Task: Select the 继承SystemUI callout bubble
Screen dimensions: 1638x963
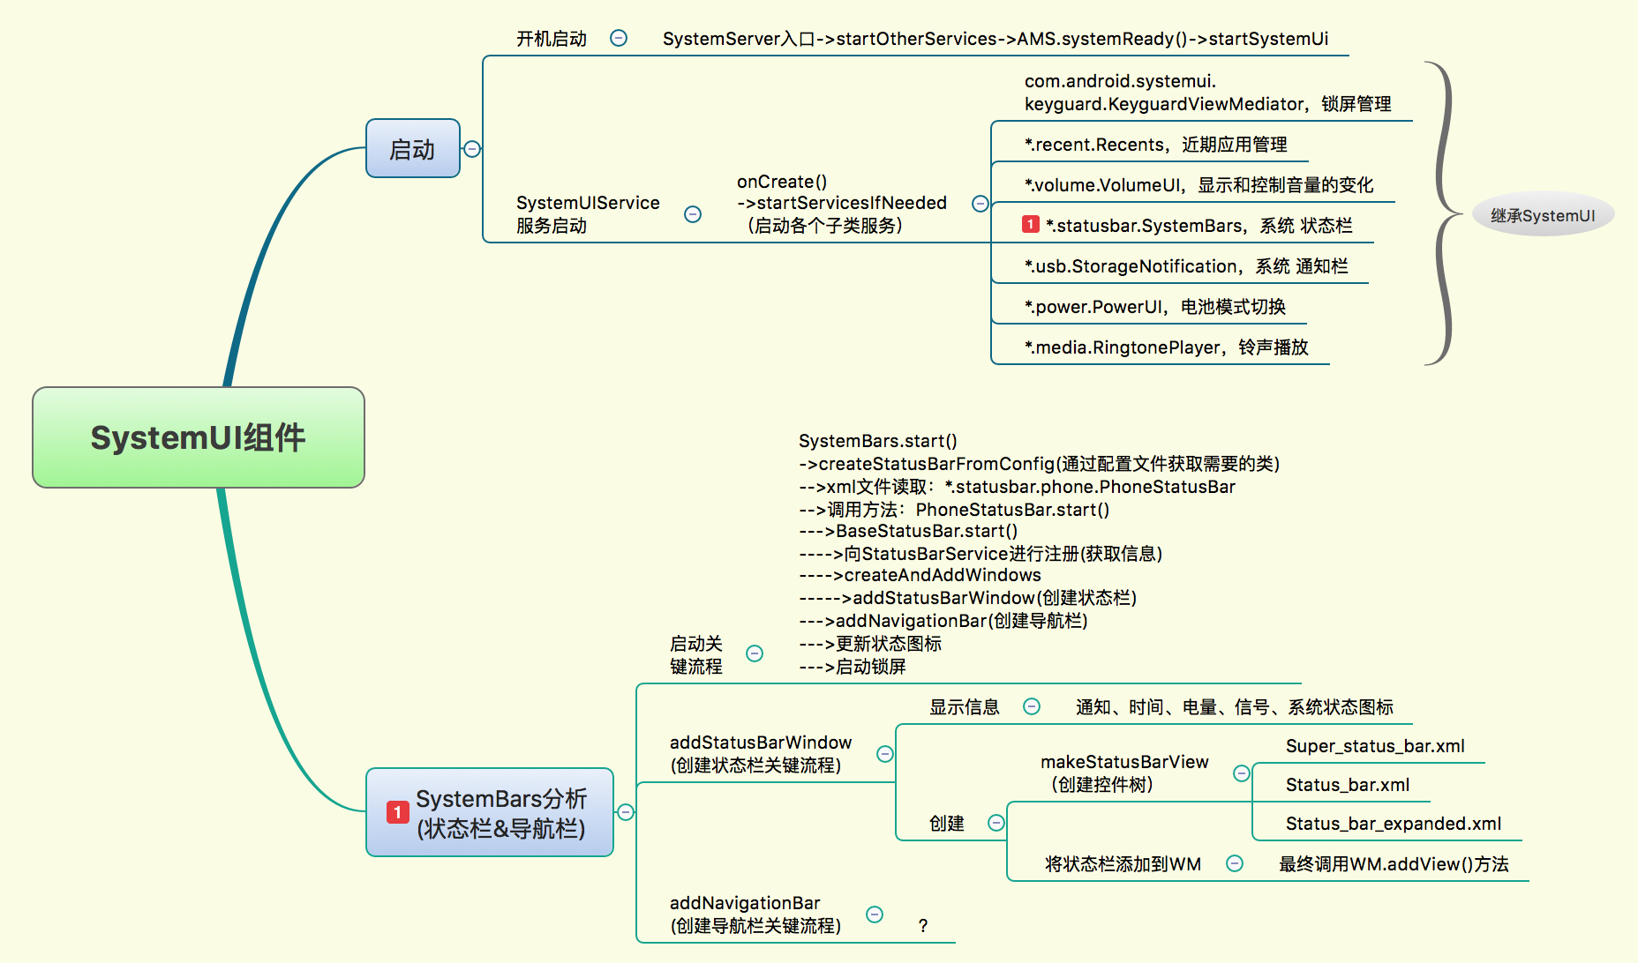Action: point(1543,213)
